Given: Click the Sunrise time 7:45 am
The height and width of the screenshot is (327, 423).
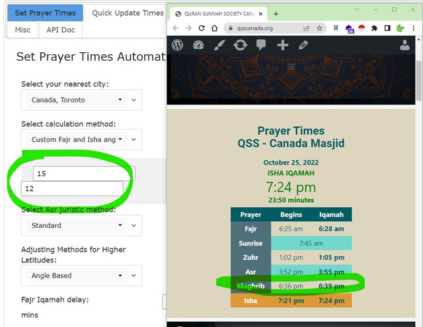Looking at the screenshot, I should (311, 243).
